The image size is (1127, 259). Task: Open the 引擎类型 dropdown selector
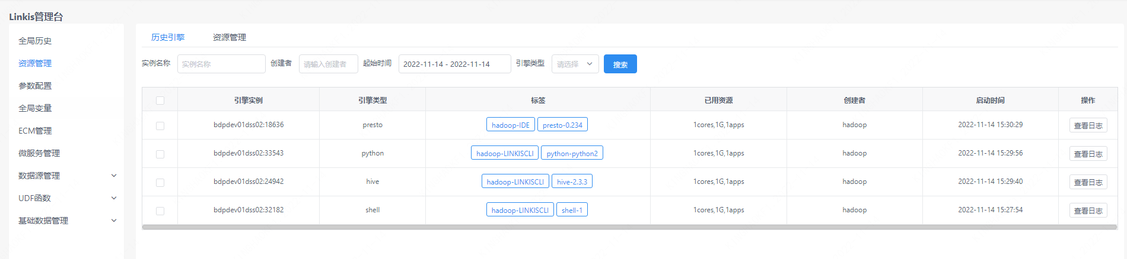(575, 64)
